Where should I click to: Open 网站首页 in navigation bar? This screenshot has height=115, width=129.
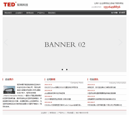coord(8,13)
